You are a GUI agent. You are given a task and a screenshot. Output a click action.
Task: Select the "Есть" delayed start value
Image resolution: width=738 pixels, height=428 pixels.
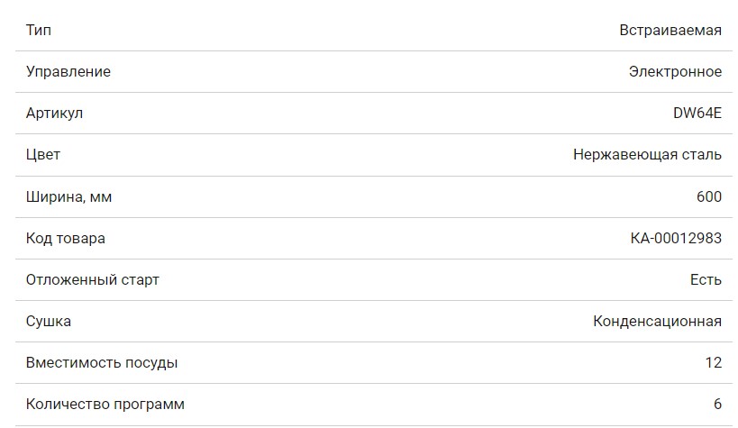pos(706,280)
